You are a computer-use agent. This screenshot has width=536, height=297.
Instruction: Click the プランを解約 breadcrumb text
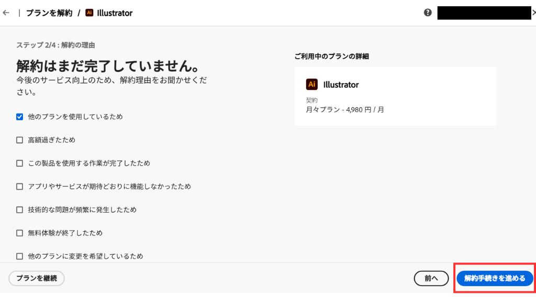49,13
